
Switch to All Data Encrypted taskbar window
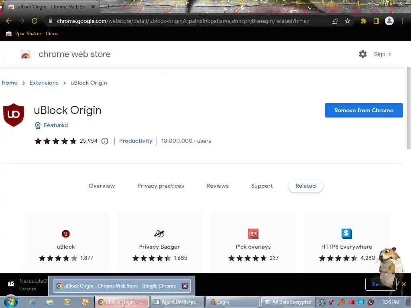click(x=288, y=302)
